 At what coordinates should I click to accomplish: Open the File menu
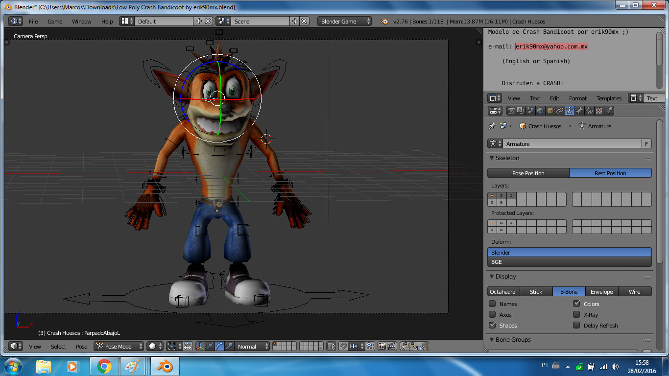33,22
